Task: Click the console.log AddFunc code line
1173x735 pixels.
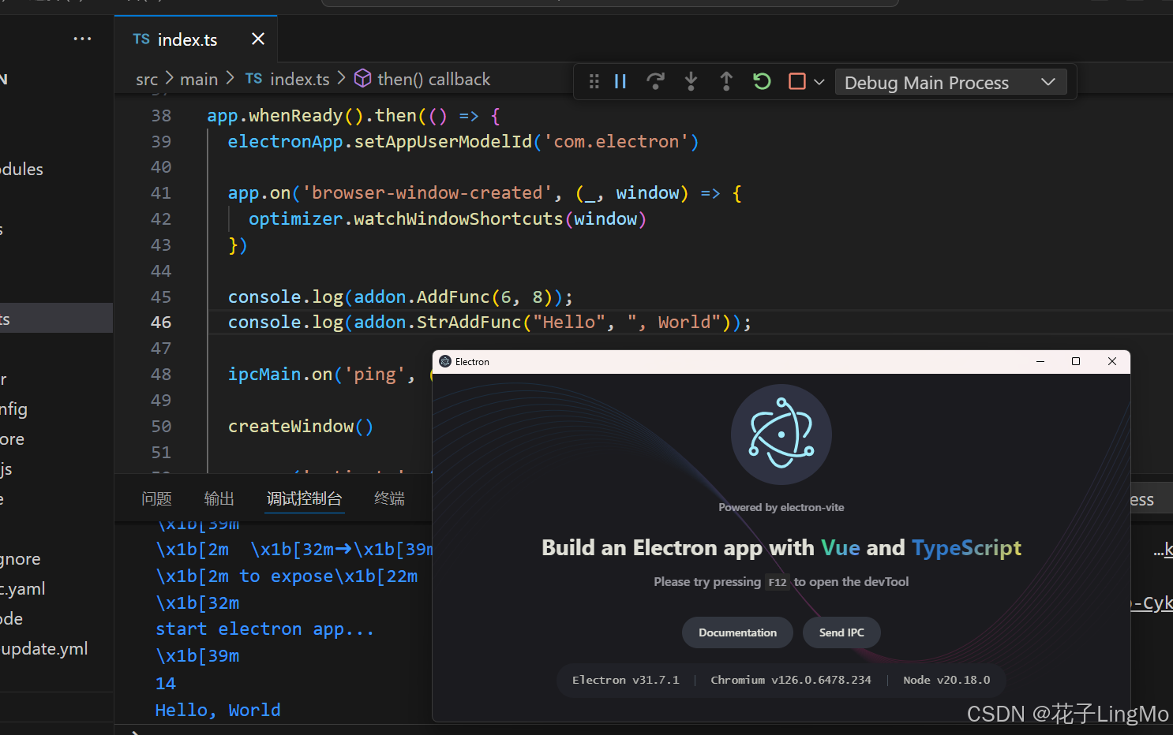Action: click(400, 297)
